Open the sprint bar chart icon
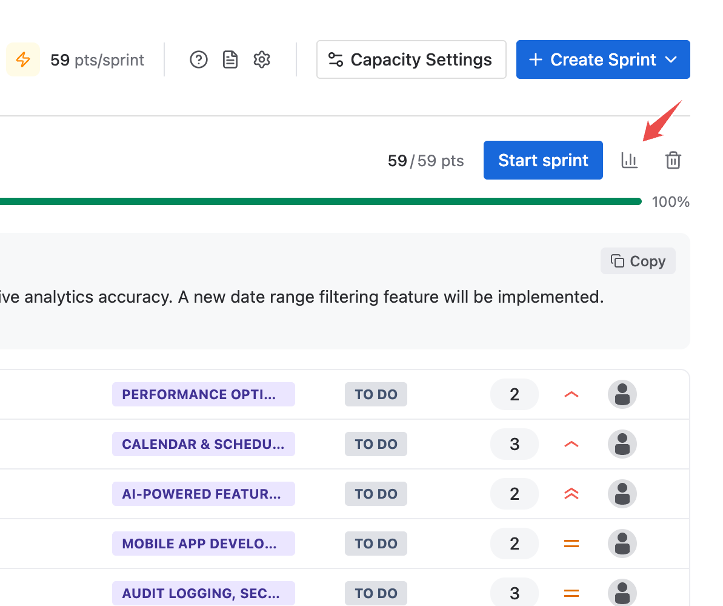 630,160
